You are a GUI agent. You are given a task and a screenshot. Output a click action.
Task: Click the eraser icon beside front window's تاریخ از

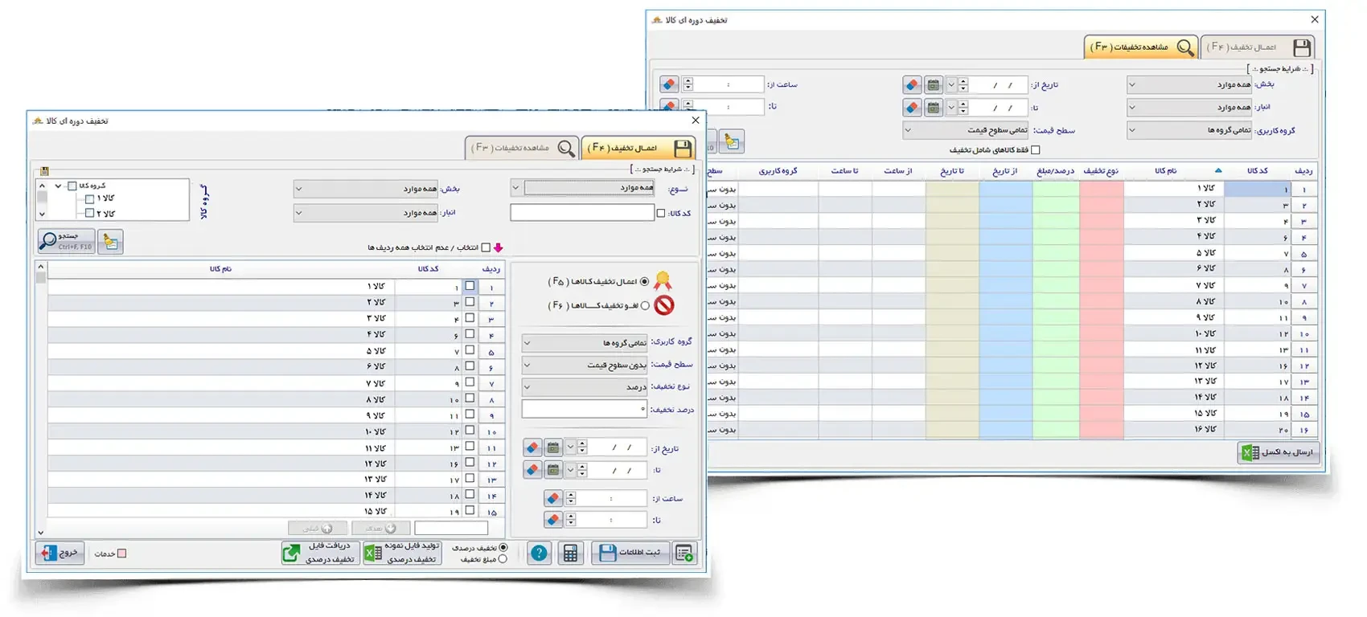pos(532,447)
